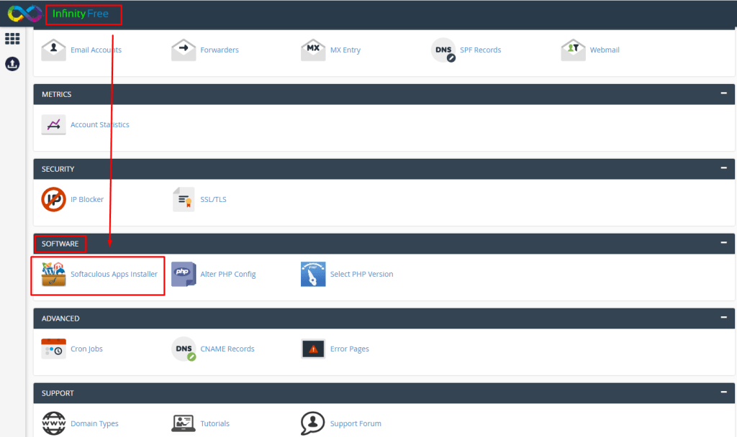This screenshot has width=737, height=437.
Task: Open the Cron Jobs calendar icon
Action: point(54,349)
